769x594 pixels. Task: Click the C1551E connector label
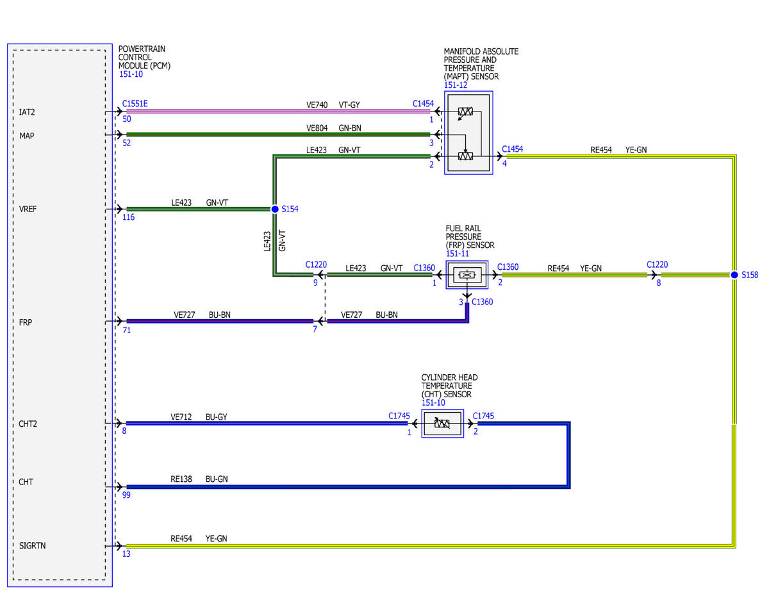click(x=135, y=103)
